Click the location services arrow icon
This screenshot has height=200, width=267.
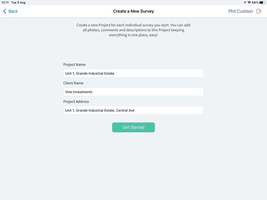click(244, 2)
